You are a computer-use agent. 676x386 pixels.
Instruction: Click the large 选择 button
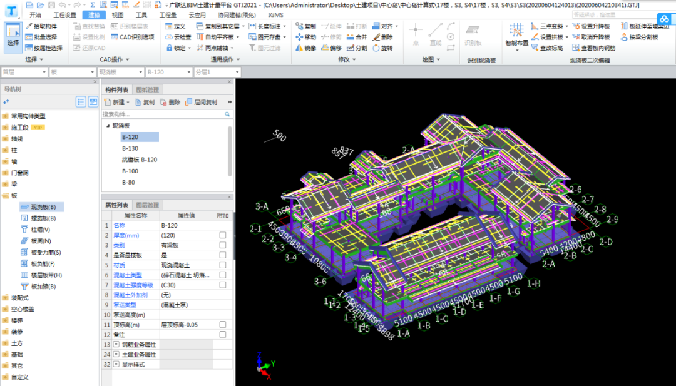pyautogui.click(x=13, y=38)
